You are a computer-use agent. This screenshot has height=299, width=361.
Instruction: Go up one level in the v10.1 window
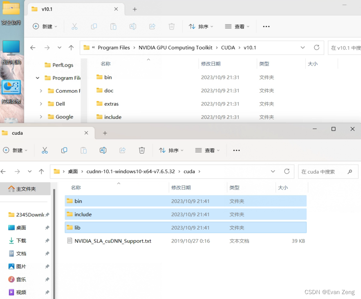click(x=71, y=48)
